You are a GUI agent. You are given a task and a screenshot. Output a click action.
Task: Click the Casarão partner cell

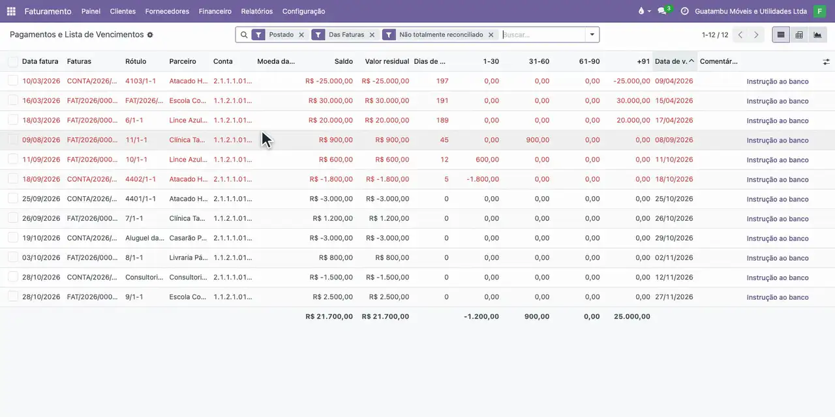click(x=189, y=238)
